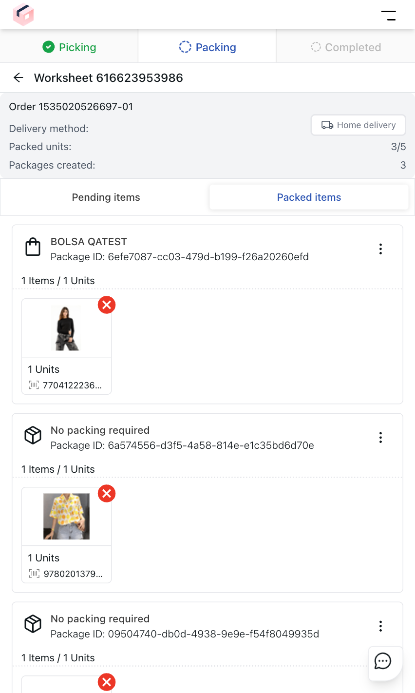The image size is (415, 693).
Task: Remove the item in the bottom package
Action: (106, 682)
